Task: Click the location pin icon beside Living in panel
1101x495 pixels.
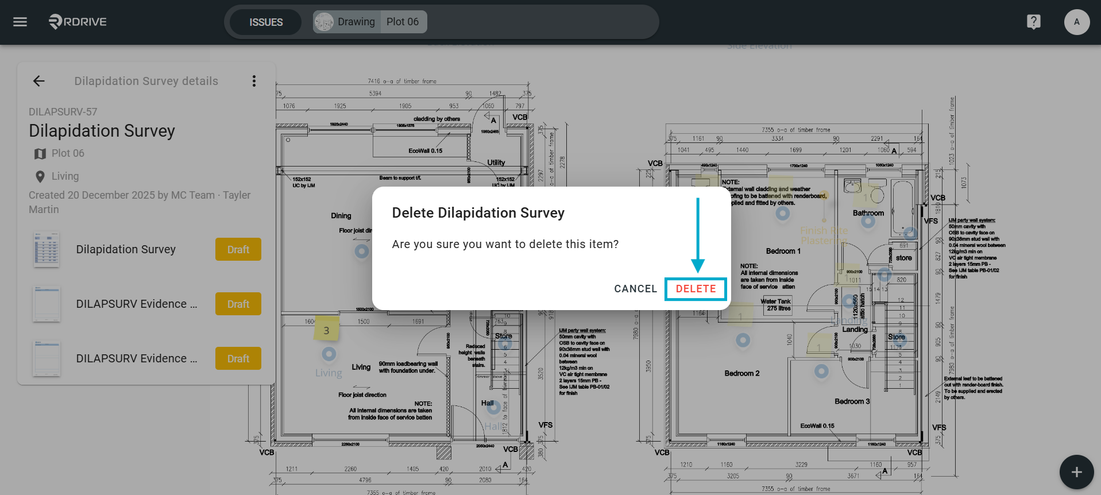Action: [x=40, y=177]
